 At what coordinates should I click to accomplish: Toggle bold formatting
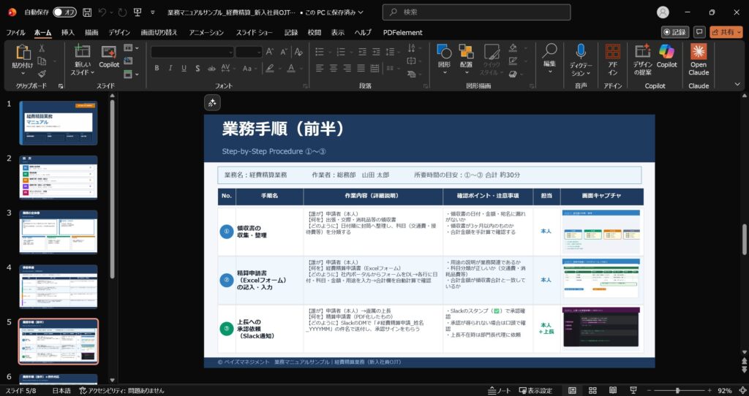pyautogui.click(x=157, y=68)
